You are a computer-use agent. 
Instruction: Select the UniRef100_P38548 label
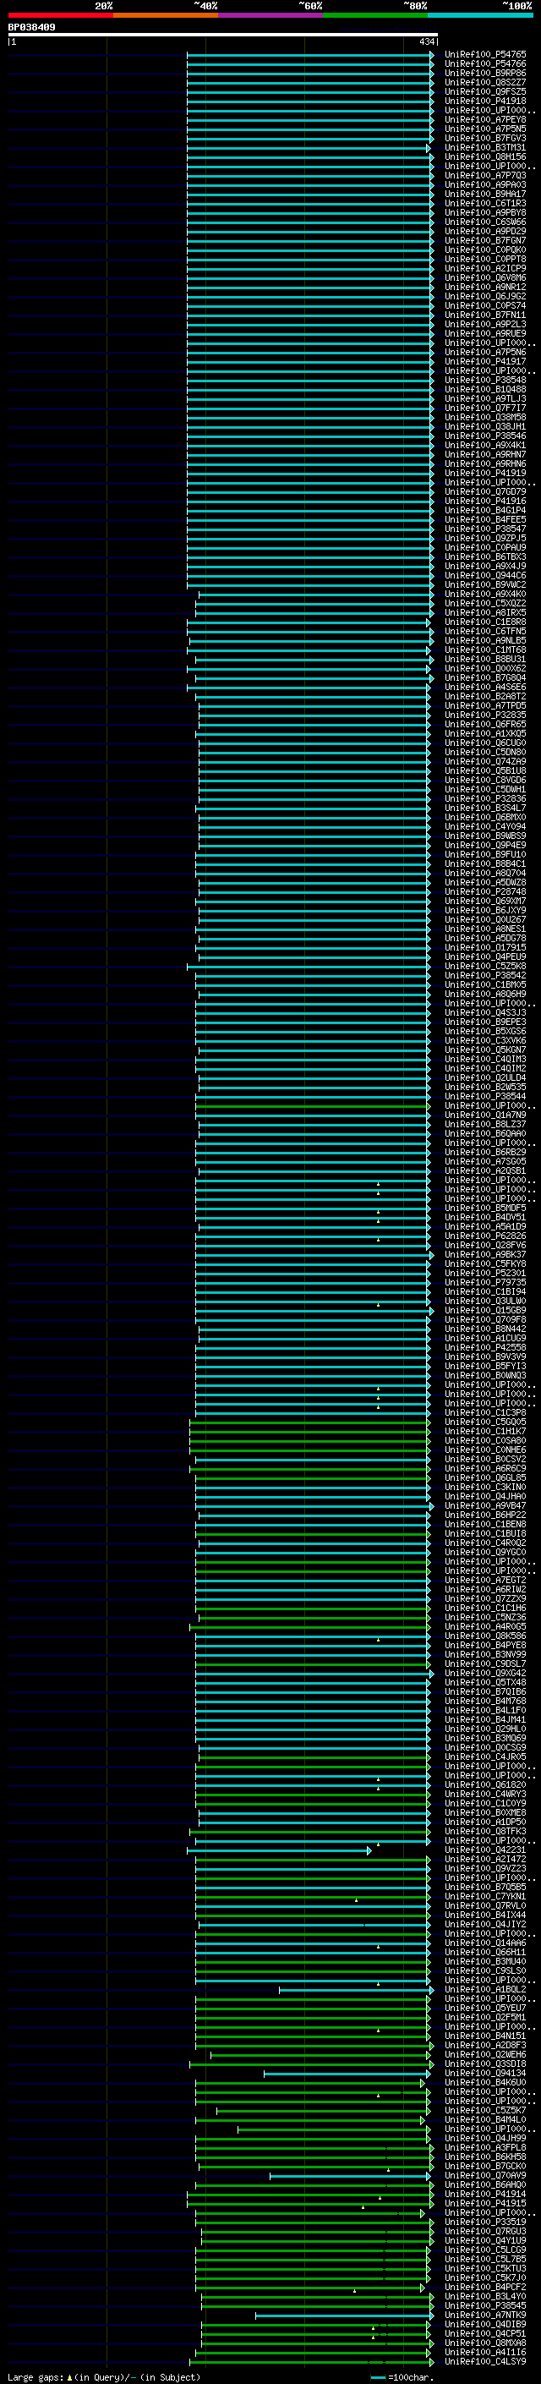(485, 381)
